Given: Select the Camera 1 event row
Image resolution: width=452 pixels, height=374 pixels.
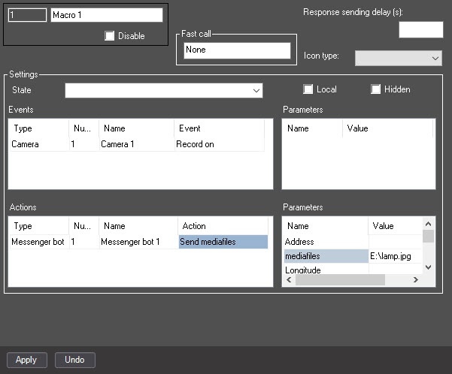Looking at the screenshot, I should [x=138, y=144].
